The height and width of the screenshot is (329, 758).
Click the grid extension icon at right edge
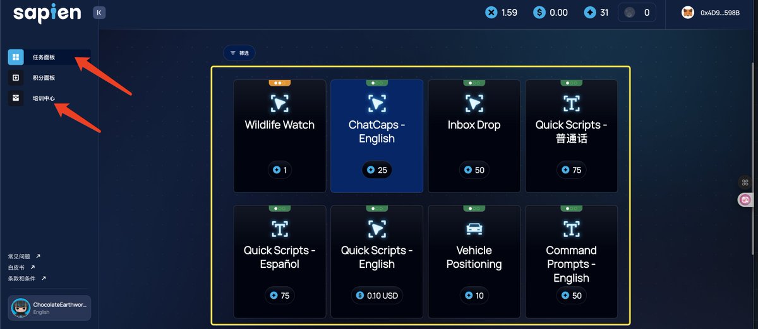745,183
